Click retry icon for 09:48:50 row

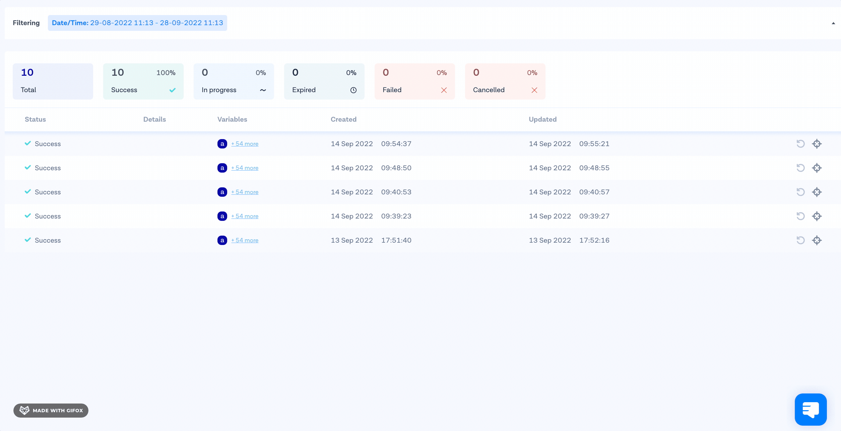pos(800,168)
